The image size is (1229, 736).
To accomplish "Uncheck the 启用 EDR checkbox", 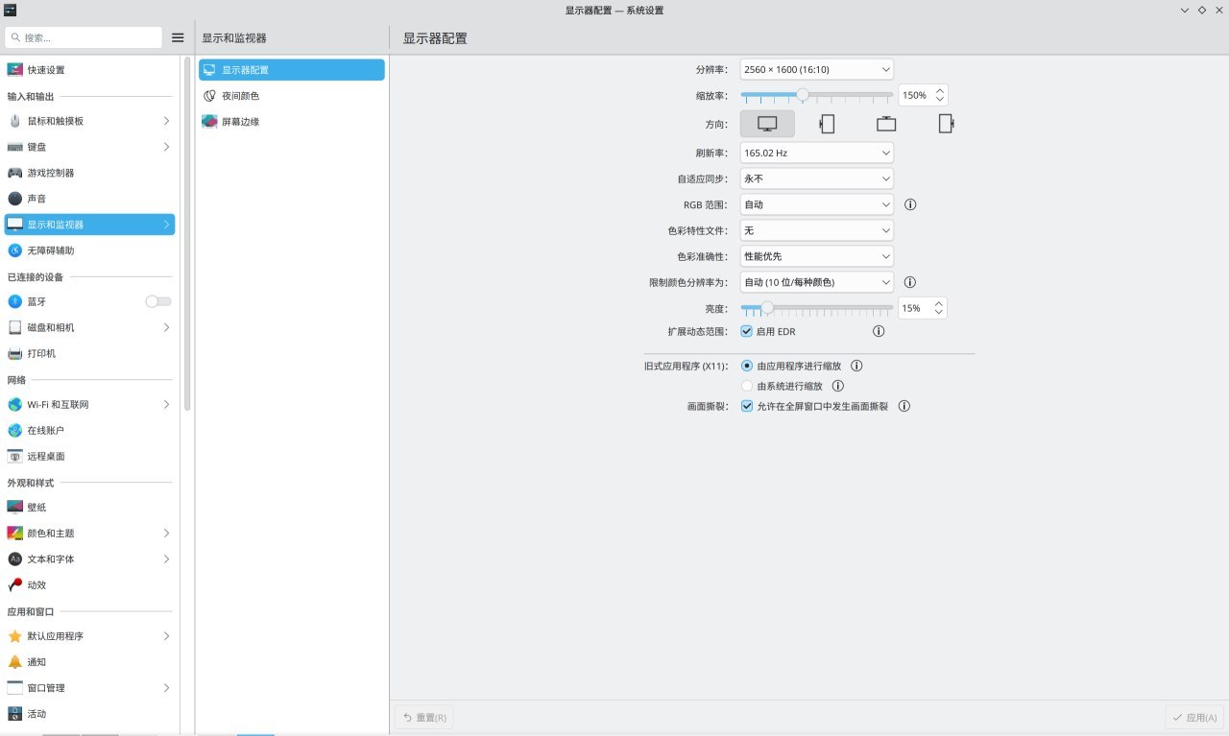I will 747,331.
